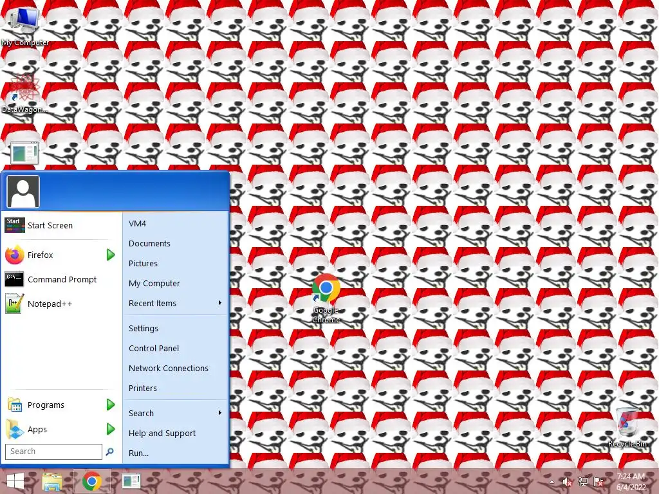Open the Apps folder in Start menu
Screen dimensions: 659x494
pos(37,429)
